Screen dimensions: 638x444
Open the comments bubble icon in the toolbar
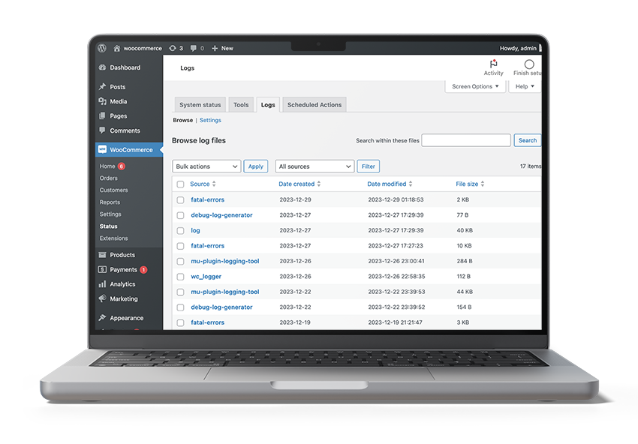(192, 48)
